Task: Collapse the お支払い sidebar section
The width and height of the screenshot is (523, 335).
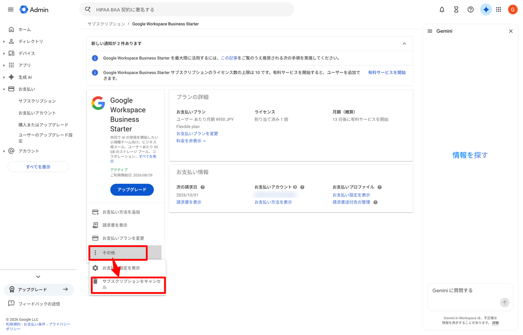Action: 4,89
